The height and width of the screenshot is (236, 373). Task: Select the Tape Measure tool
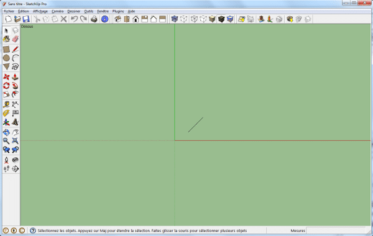[6, 104]
